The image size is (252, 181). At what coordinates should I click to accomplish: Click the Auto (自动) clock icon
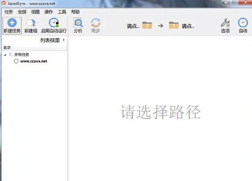tap(243, 23)
